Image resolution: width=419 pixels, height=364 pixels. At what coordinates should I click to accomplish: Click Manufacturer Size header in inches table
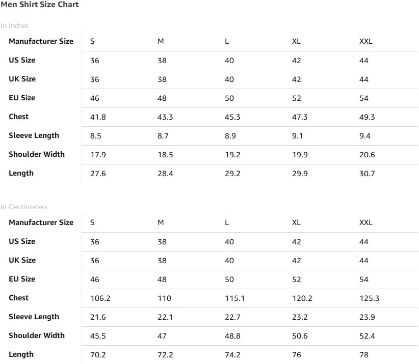(x=41, y=41)
